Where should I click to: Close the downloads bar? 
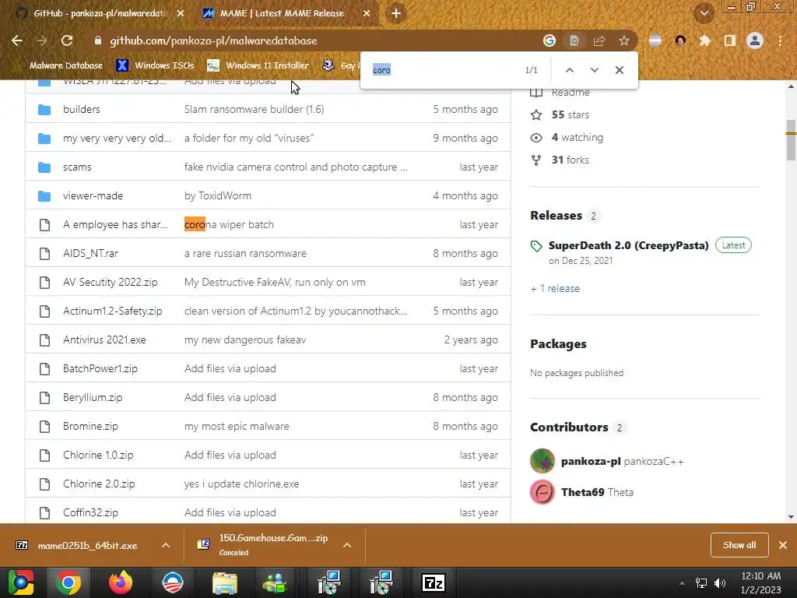coord(783,545)
